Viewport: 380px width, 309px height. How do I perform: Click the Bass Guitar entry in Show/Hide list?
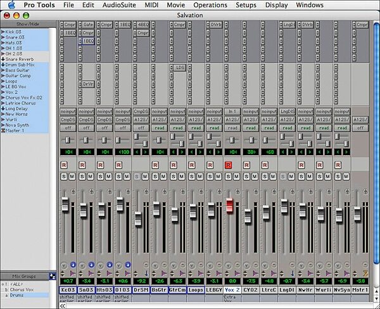tap(17, 70)
